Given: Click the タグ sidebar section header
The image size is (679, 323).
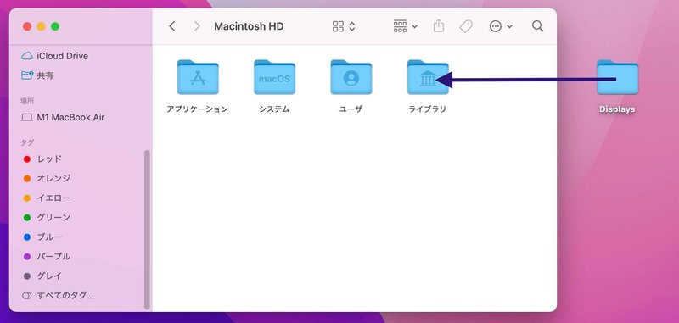Looking at the screenshot, I should (27, 142).
